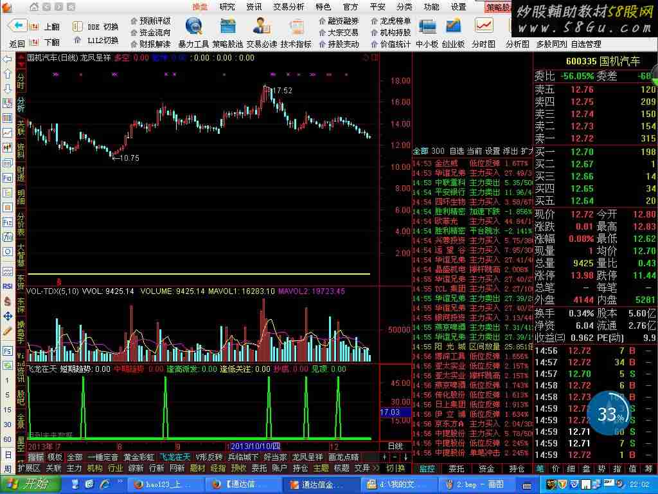
Task: Click the plus zoom button below chart
Action: [x=385, y=457]
